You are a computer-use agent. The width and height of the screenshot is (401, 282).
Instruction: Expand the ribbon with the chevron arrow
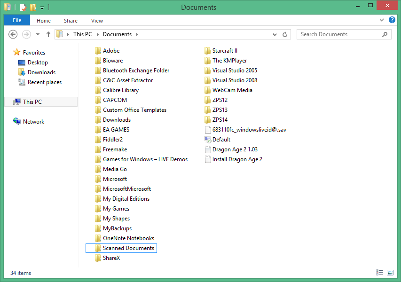(x=382, y=20)
